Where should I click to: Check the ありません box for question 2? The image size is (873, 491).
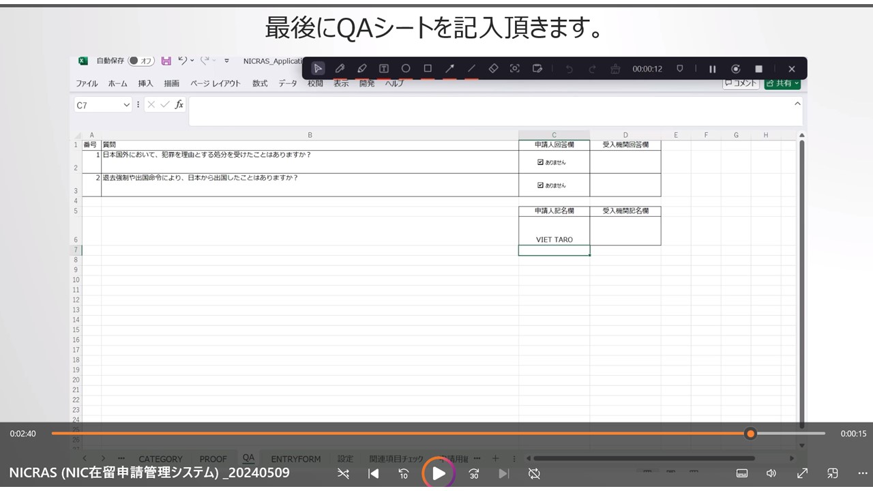[x=539, y=185]
